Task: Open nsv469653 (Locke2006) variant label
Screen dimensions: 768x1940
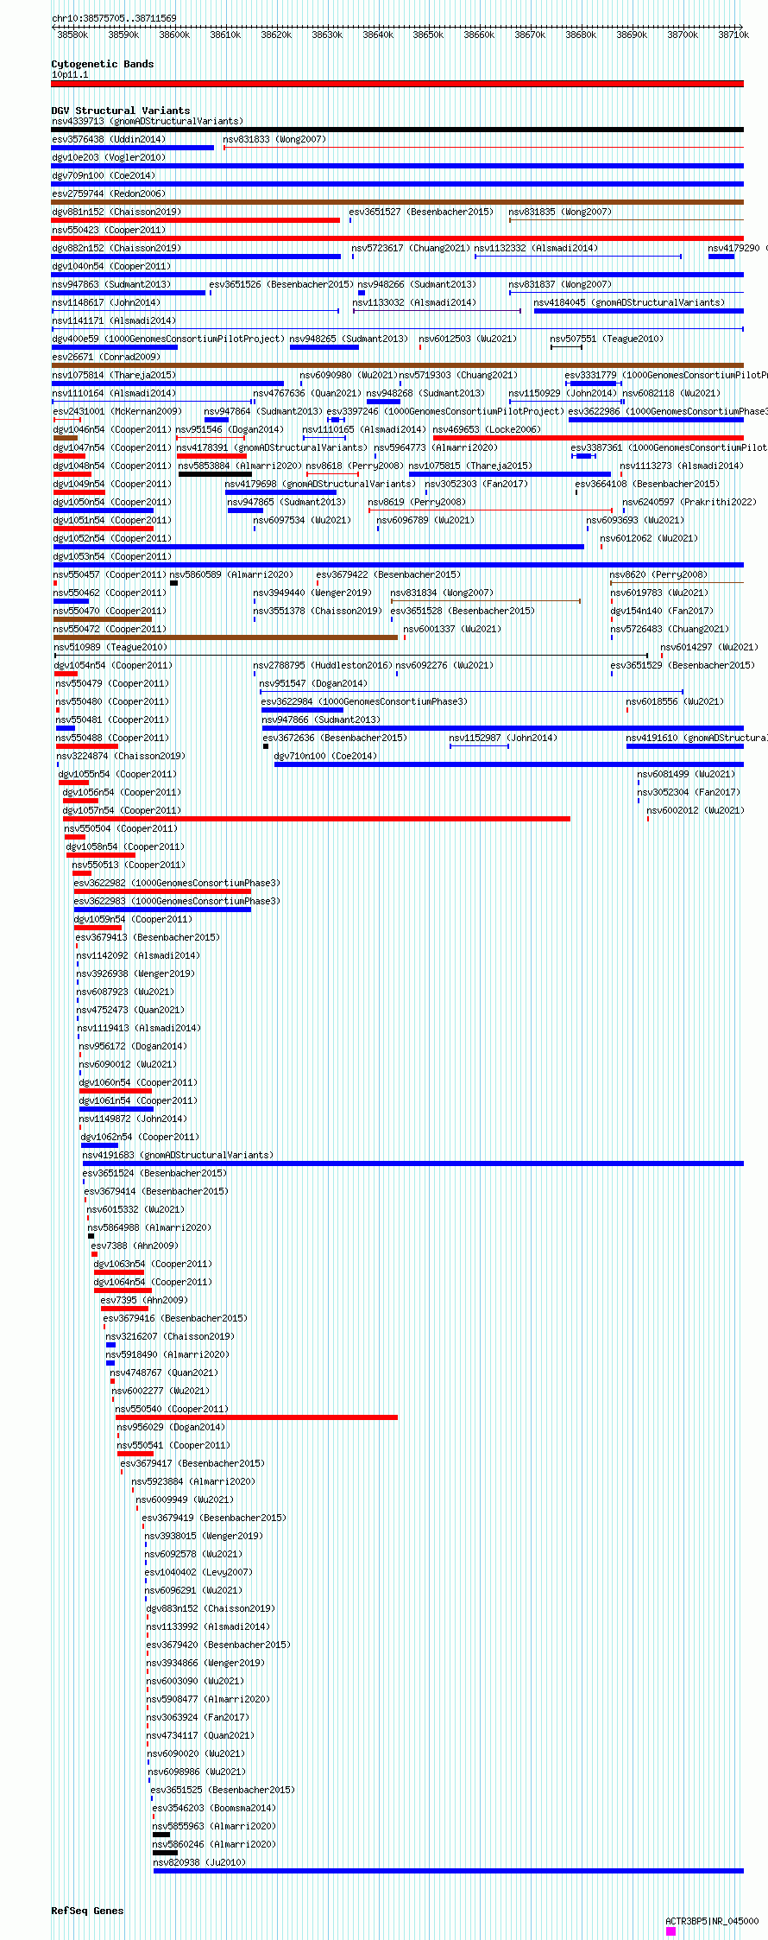Action: [487, 429]
